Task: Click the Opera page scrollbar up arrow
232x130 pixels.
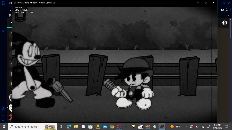Action: point(231,19)
